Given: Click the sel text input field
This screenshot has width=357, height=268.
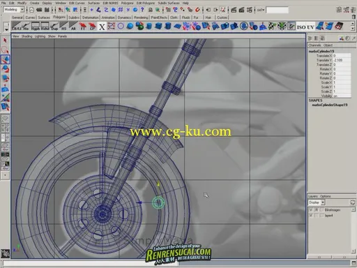Looking at the screenshot, I should (278, 10).
